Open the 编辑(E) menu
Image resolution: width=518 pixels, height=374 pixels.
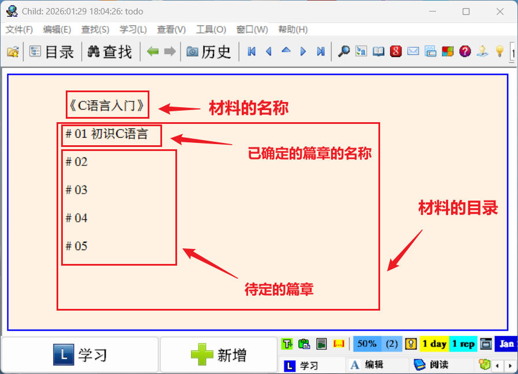tap(57, 30)
